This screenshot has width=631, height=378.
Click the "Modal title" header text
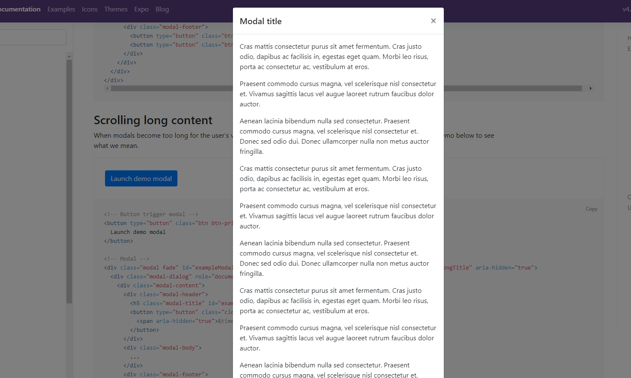[260, 21]
